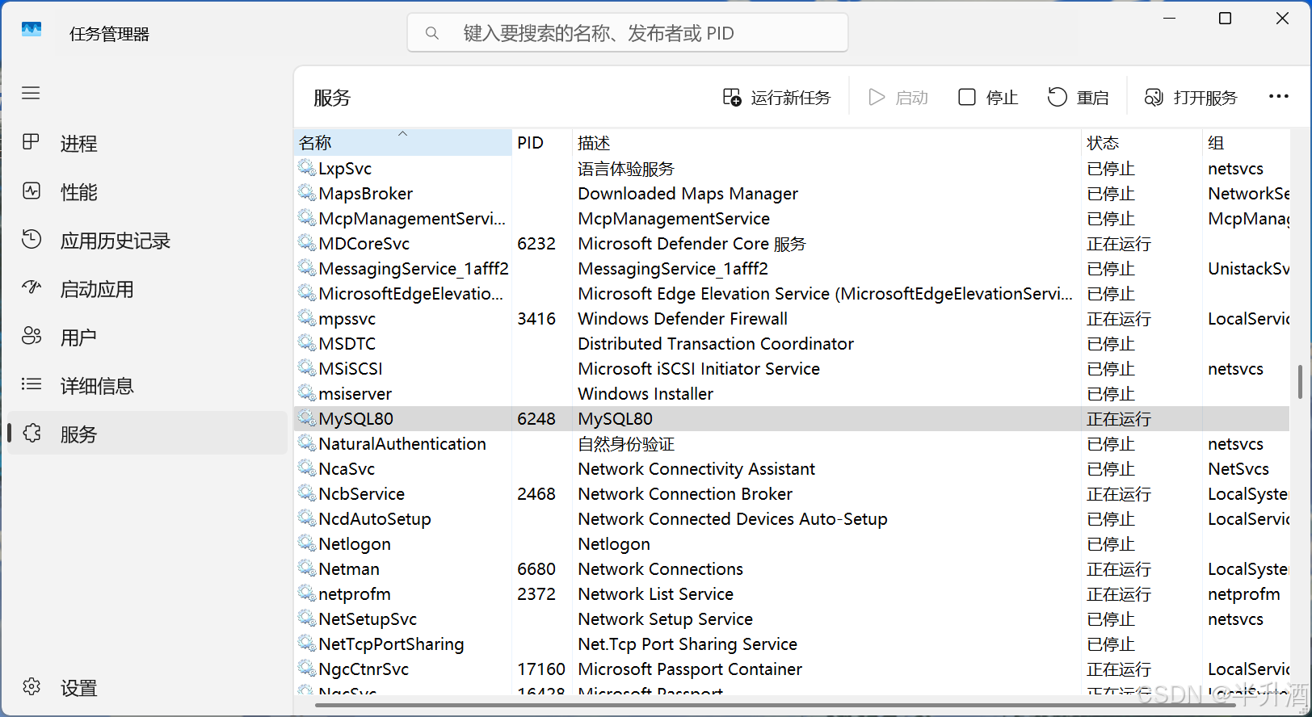This screenshot has height=717, width=1312.
Task: Click the netprofm service icon
Action: tap(307, 593)
